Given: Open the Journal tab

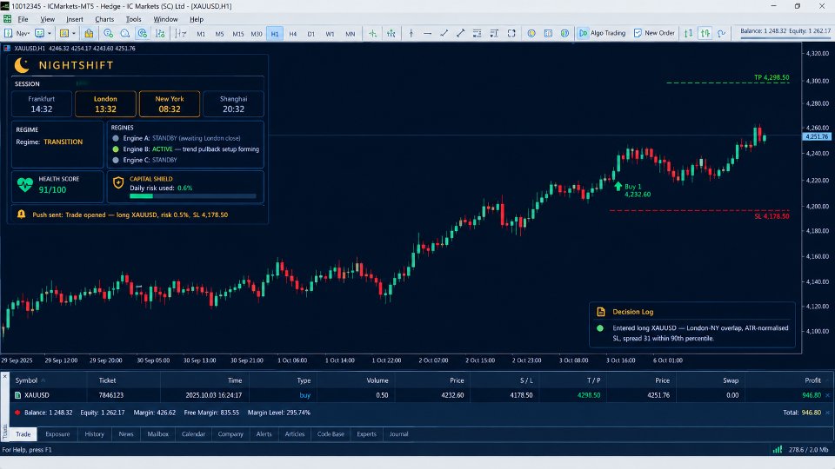Looking at the screenshot, I should coord(398,434).
